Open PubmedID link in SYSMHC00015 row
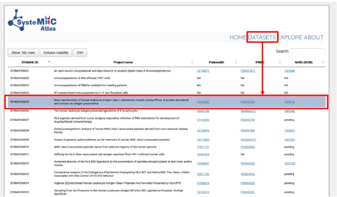This screenshot has width=337, height=197. [x=203, y=192]
